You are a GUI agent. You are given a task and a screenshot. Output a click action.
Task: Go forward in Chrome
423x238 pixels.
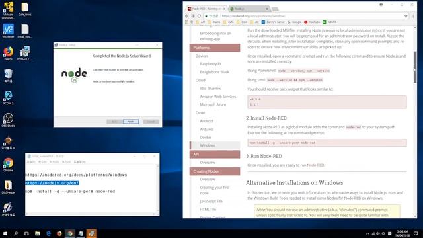[x=193, y=16]
